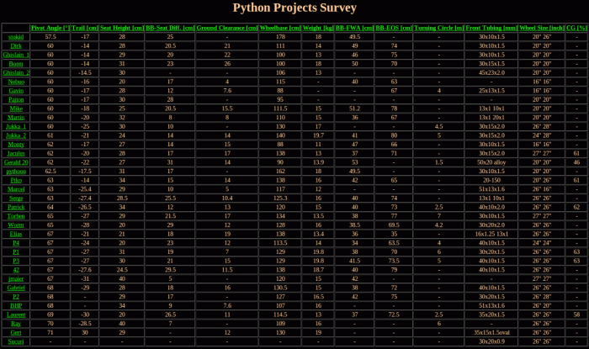Image resolution: width=589 pixels, height=349 pixels.
Task: Open the Ghislain_2 project link
Action: 16,73
